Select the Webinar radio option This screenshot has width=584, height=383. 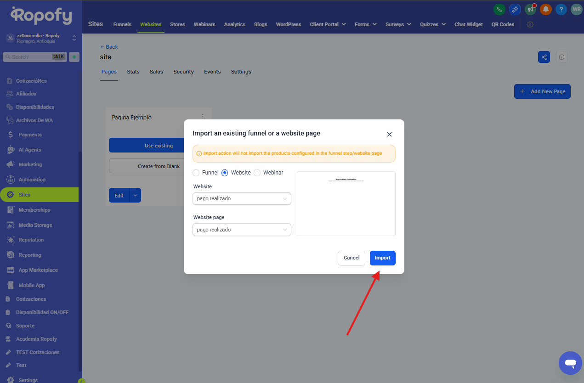(257, 173)
